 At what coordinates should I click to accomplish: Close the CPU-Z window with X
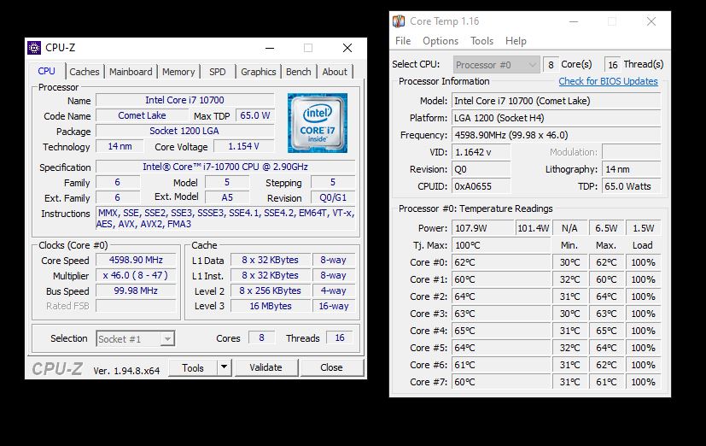[347, 48]
